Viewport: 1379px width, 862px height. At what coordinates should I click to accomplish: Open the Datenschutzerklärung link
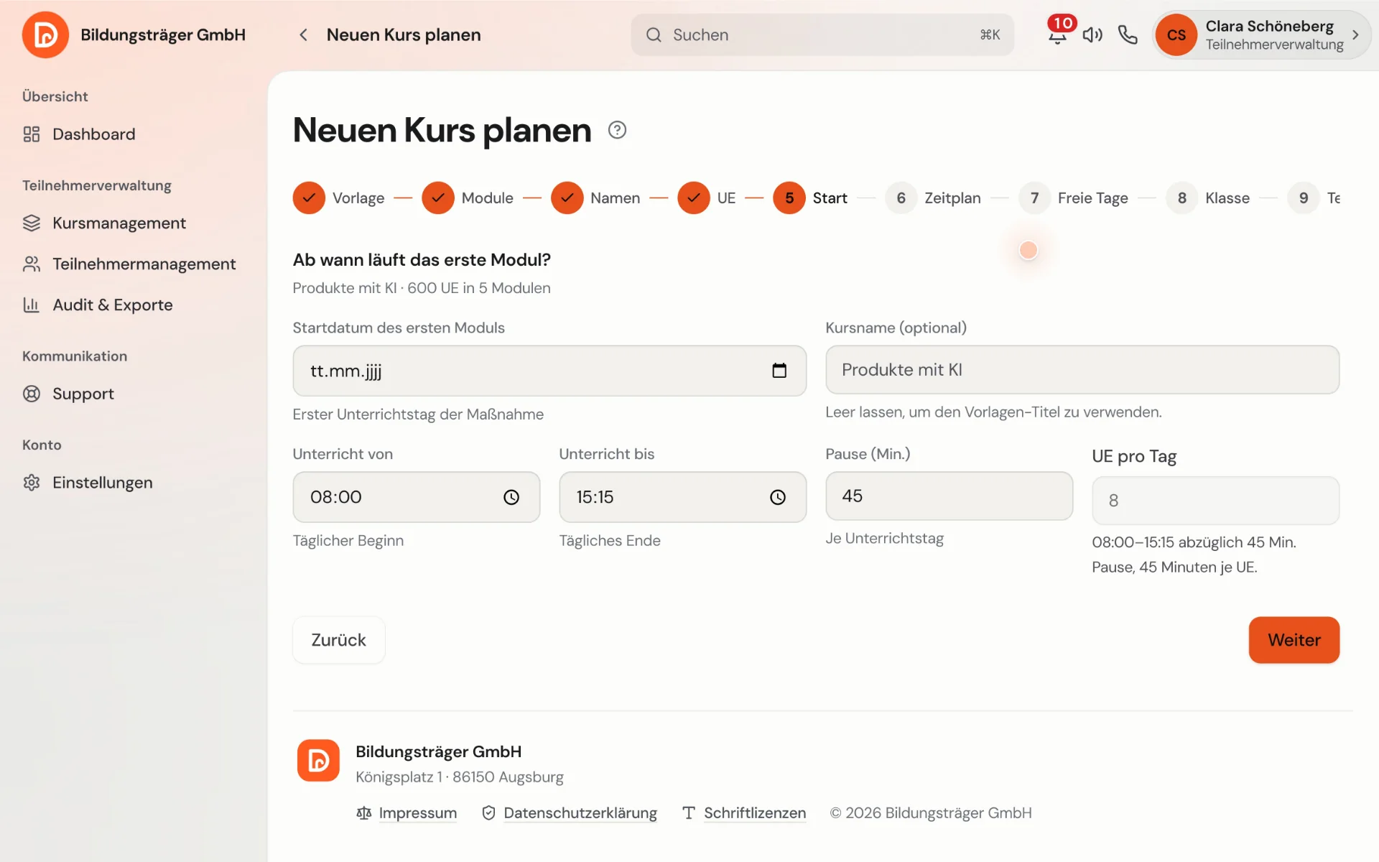coord(570,813)
